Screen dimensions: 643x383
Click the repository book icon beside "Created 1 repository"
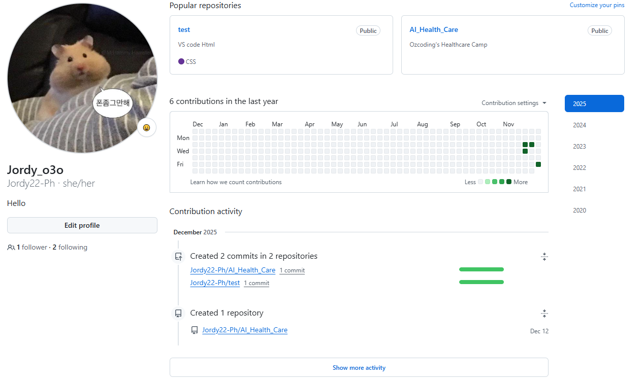[178, 313]
